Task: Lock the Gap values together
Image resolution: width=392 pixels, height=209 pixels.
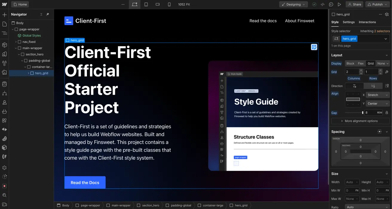Action: (x=387, y=113)
